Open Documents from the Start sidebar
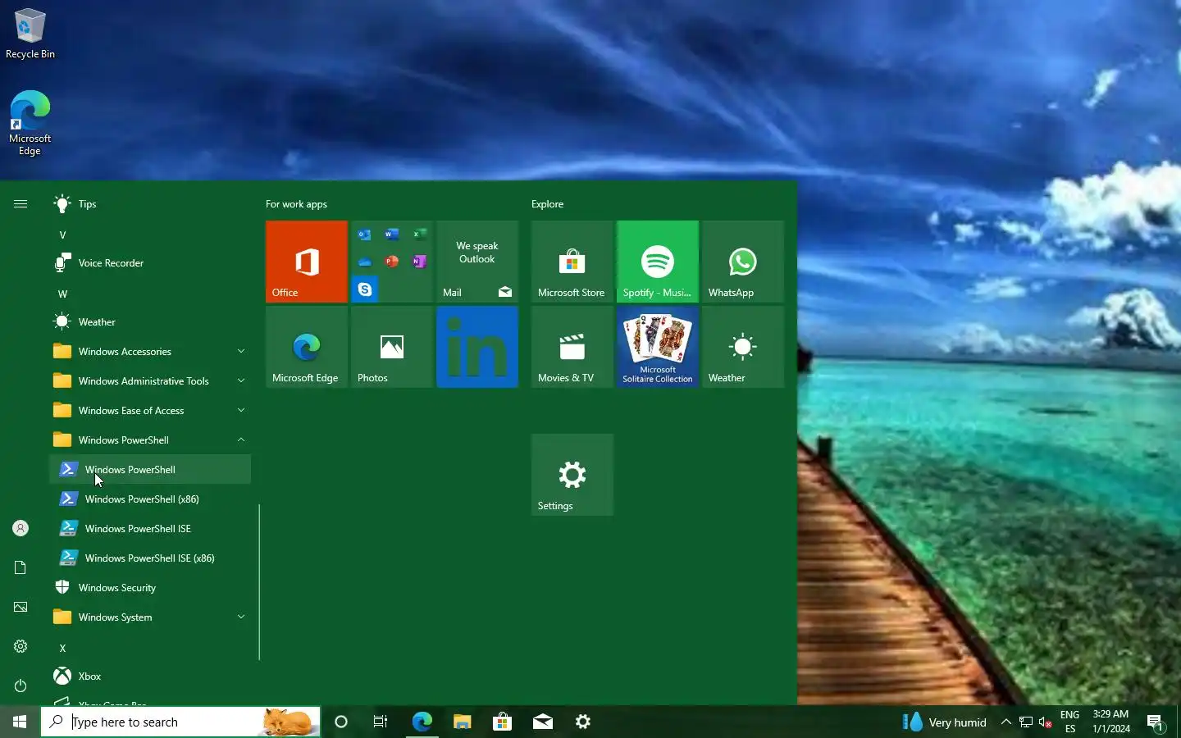 [21, 567]
